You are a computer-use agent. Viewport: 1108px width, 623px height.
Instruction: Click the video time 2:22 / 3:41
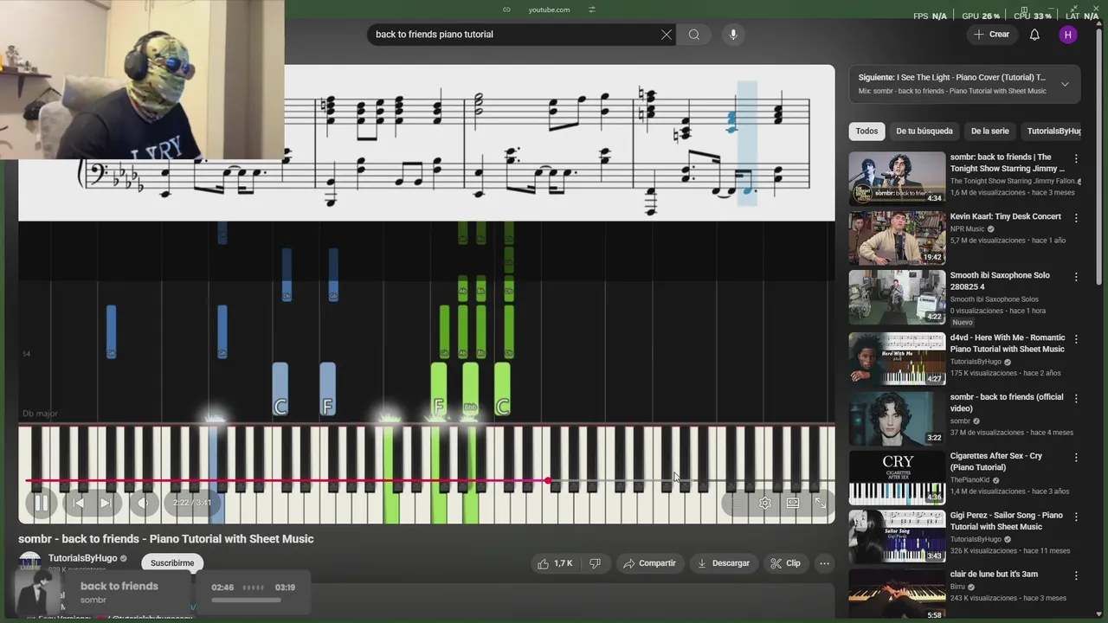click(x=192, y=503)
